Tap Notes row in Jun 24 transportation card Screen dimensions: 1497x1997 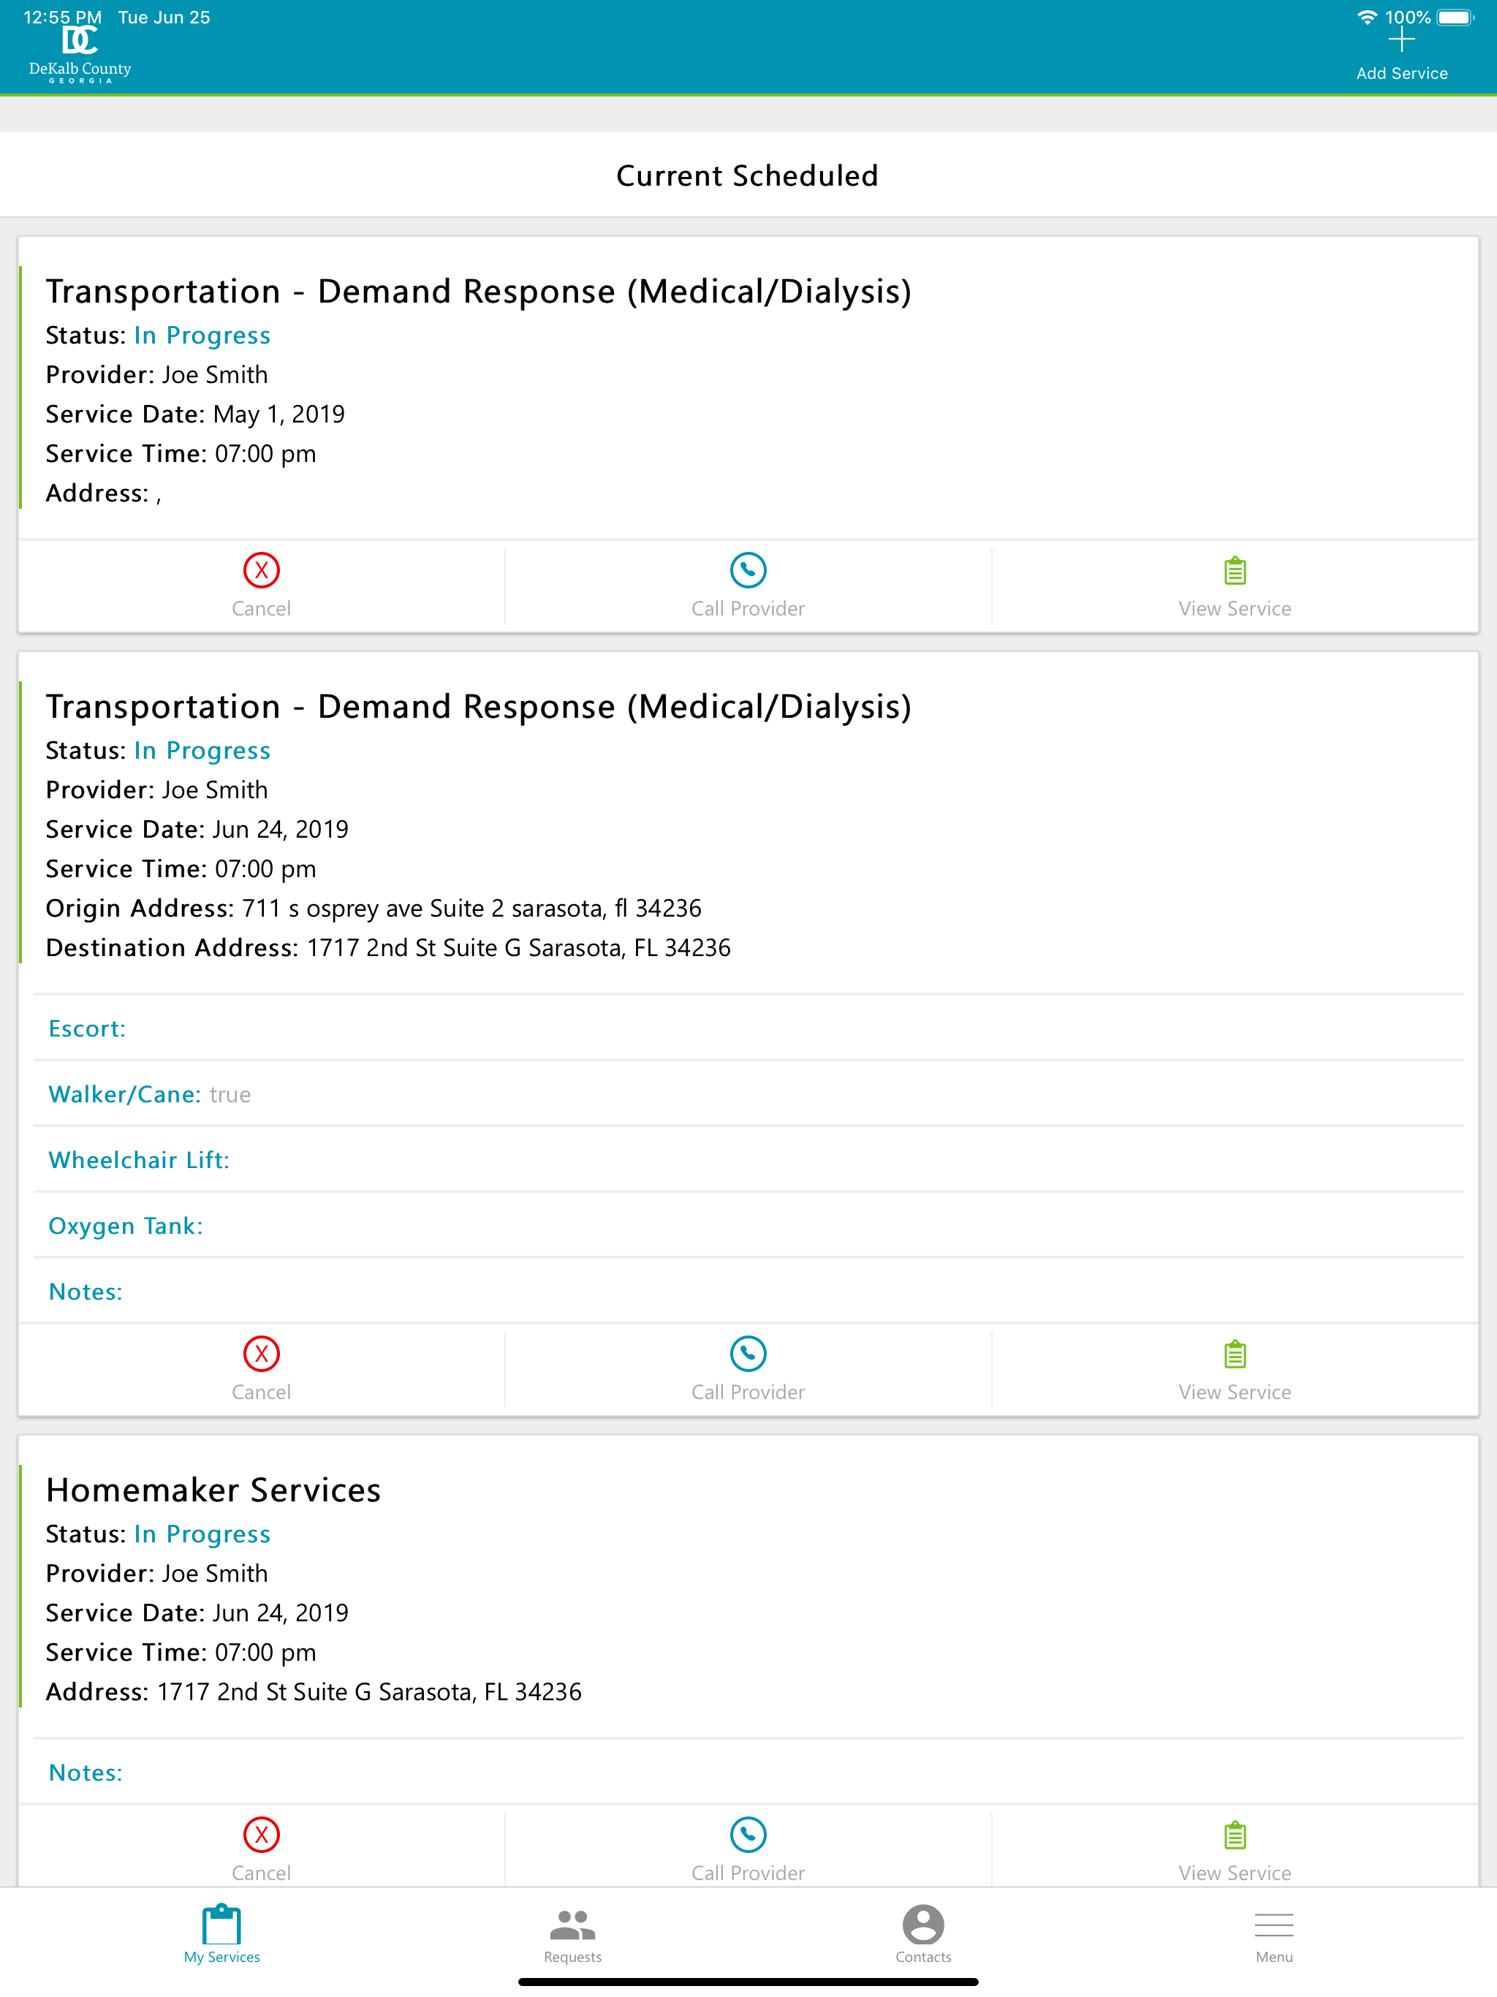[748, 1292]
